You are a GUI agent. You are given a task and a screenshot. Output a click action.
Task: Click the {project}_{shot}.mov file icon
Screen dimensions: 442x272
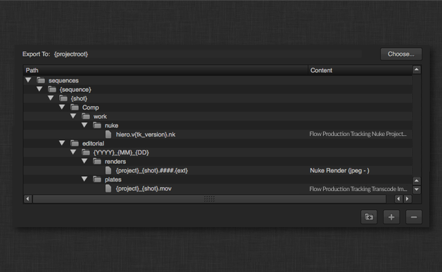pos(108,188)
